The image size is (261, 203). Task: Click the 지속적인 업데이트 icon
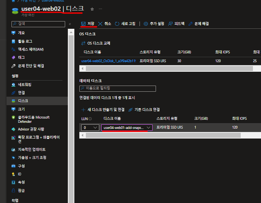(x=13, y=150)
